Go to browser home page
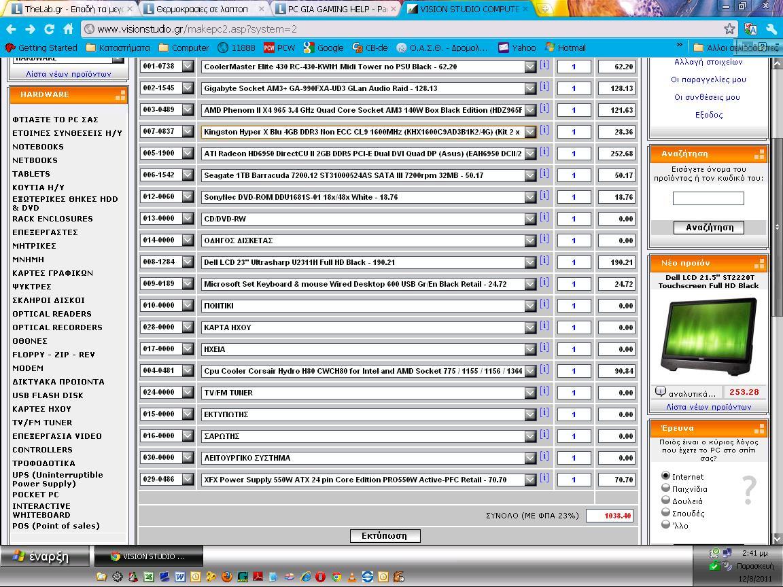Viewport: 783px width, 587px height. (x=69, y=29)
